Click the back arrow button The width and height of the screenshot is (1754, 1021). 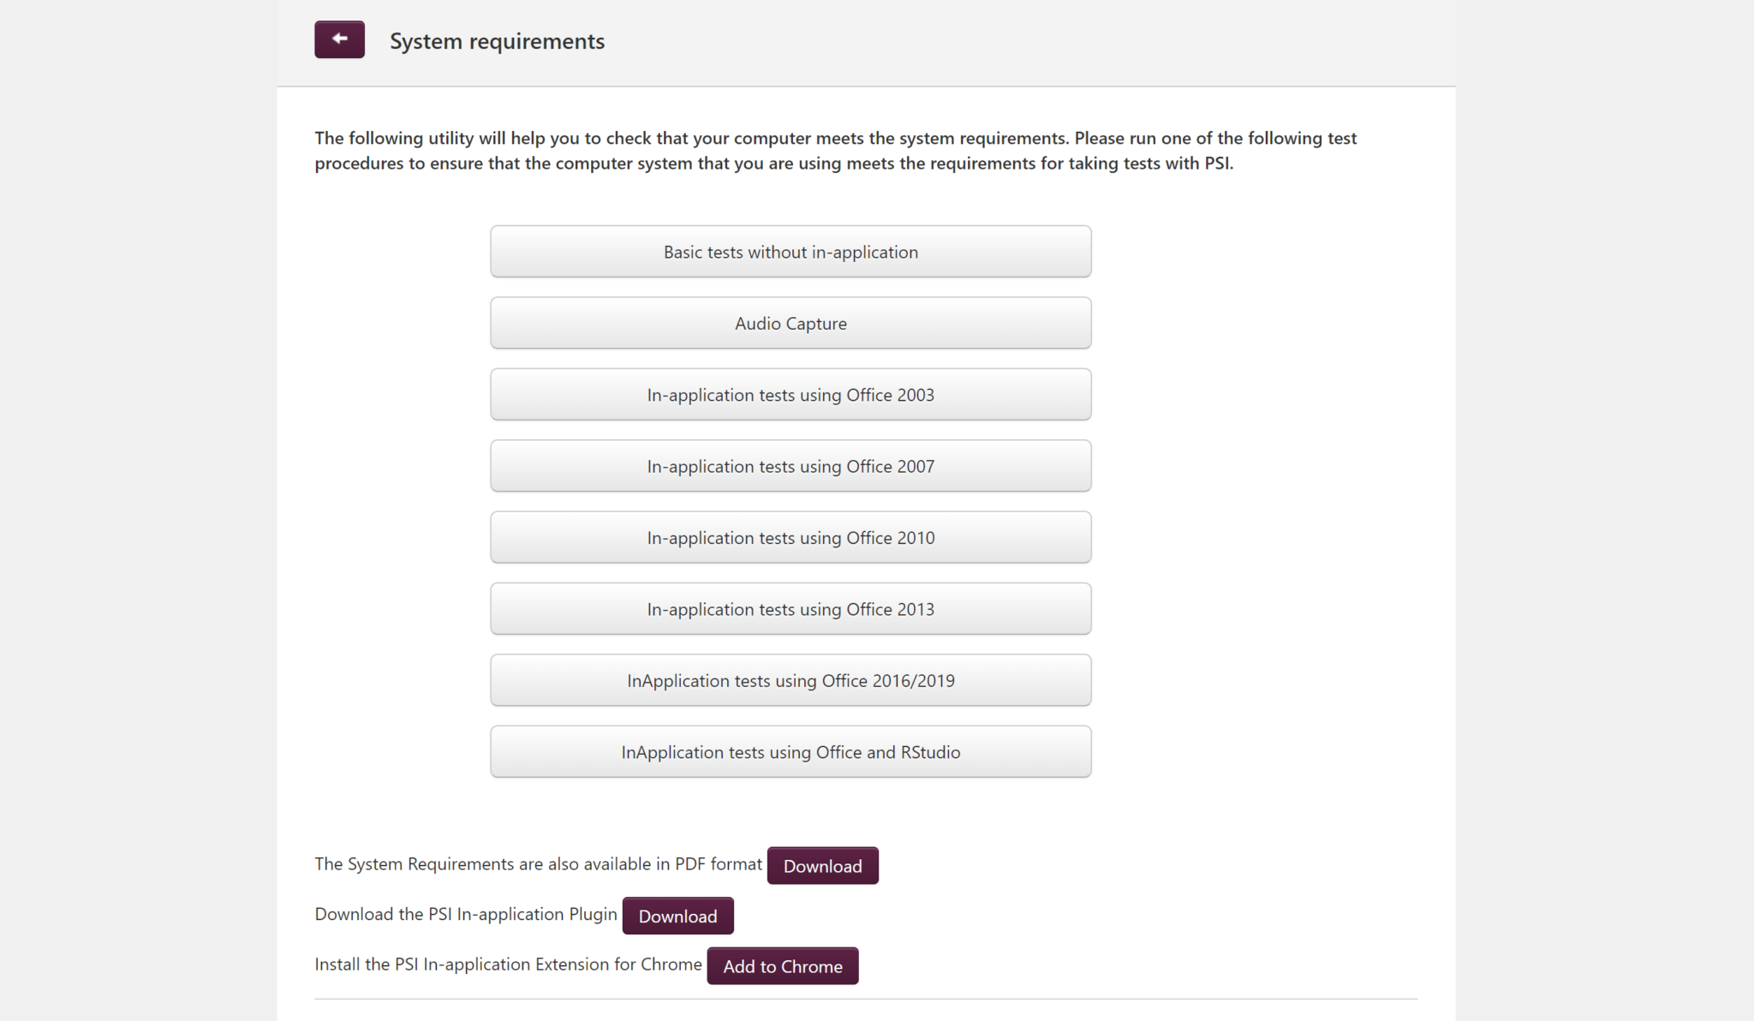[x=339, y=39]
